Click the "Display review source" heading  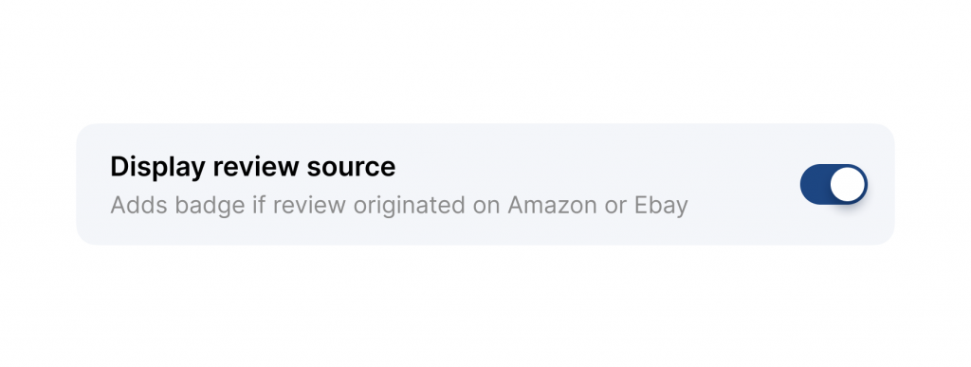pos(252,167)
